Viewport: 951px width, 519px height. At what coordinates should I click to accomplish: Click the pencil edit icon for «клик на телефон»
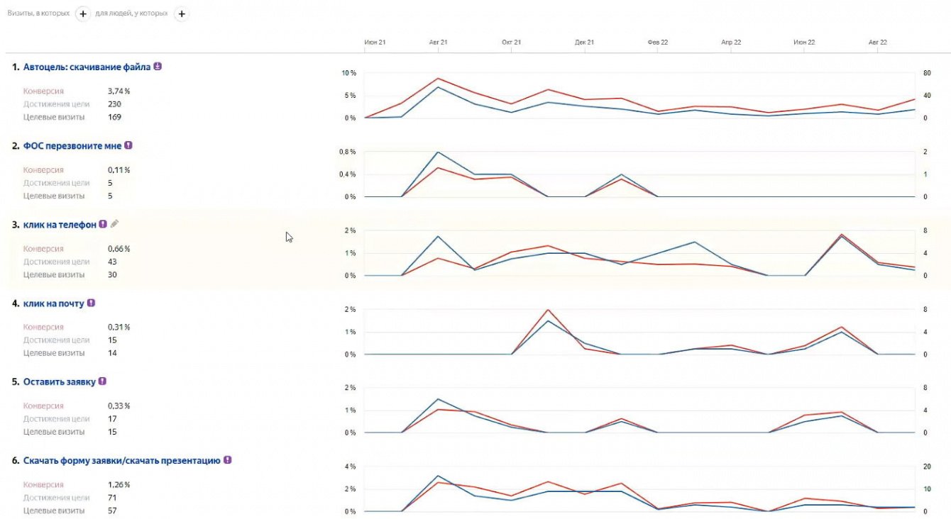click(115, 224)
